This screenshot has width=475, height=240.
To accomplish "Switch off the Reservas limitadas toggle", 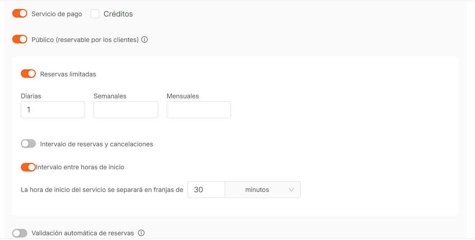I will (x=28, y=74).
